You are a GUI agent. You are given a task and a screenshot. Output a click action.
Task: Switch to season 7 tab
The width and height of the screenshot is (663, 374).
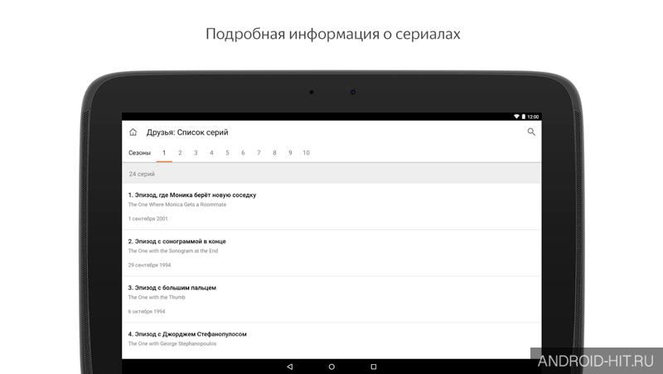pyautogui.click(x=259, y=153)
